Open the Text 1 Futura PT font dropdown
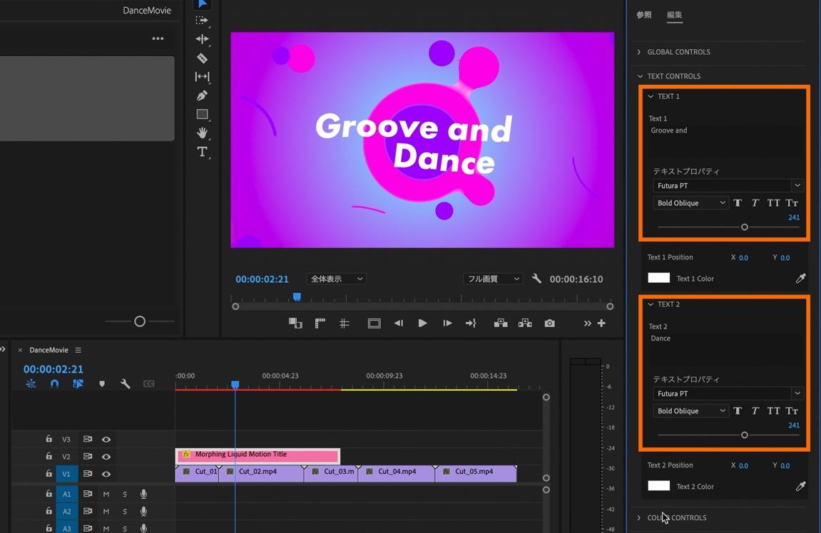Viewport: 821px width, 533px height. (x=727, y=185)
